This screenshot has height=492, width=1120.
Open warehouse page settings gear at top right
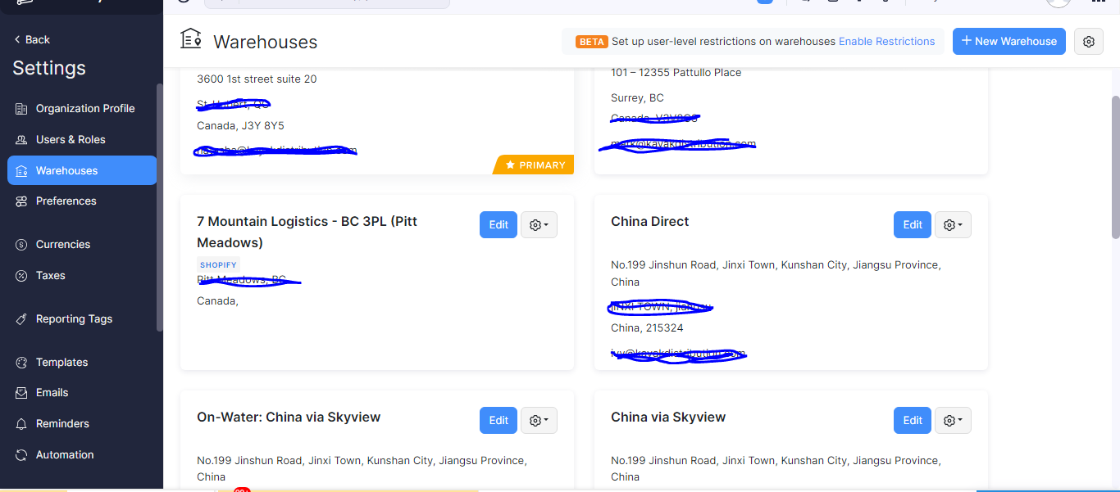tap(1089, 42)
